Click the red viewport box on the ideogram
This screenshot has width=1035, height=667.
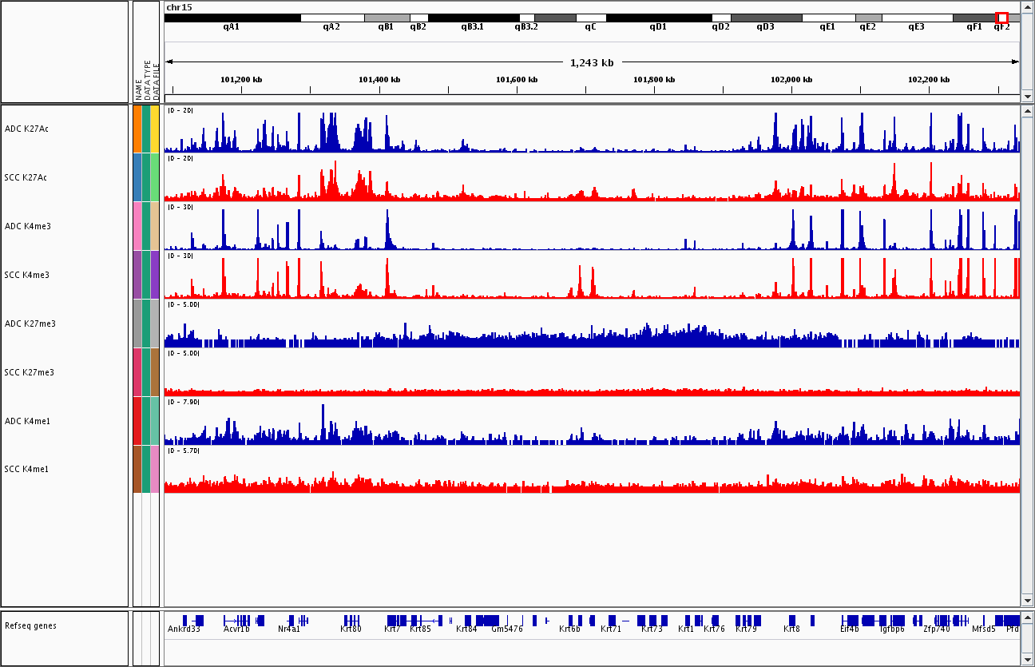click(x=1001, y=18)
